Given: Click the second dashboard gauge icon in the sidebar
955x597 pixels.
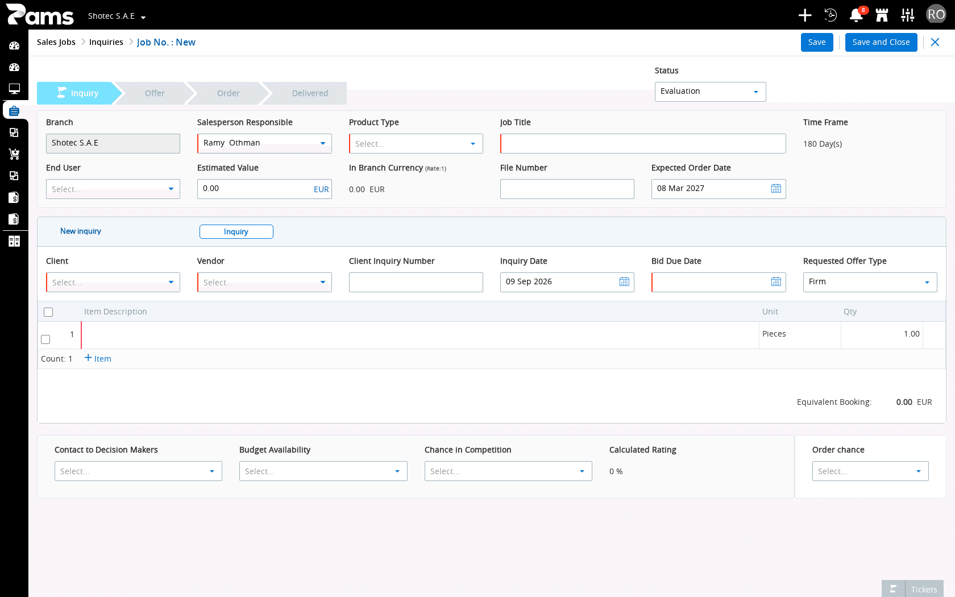Looking at the screenshot, I should (14, 67).
